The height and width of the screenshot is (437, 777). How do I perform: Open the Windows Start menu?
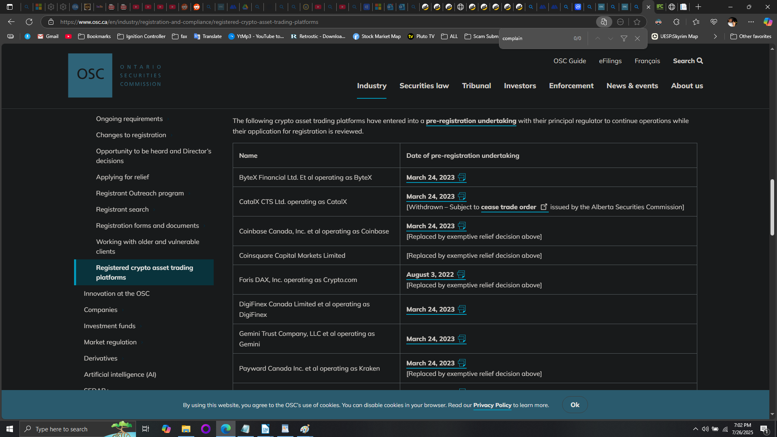click(x=10, y=429)
